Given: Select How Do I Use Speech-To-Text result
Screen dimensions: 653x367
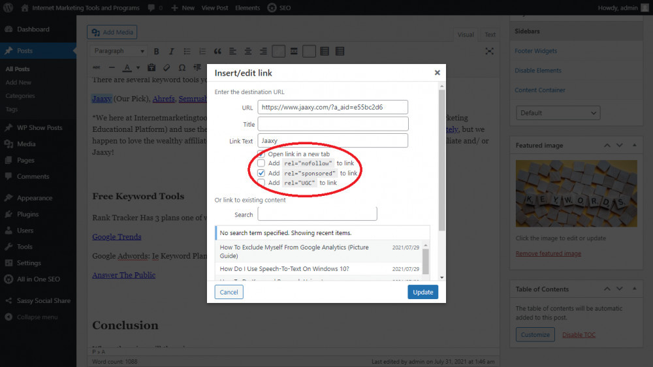Looking at the screenshot, I should pyautogui.click(x=319, y=269).
